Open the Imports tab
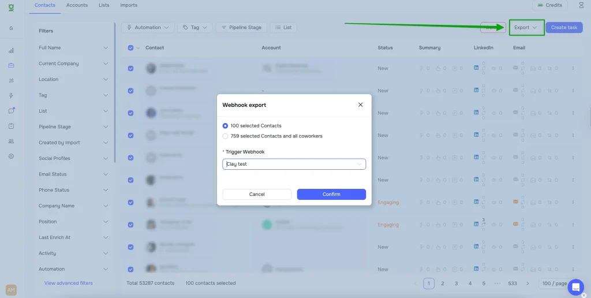 click(x=129, y=5)
